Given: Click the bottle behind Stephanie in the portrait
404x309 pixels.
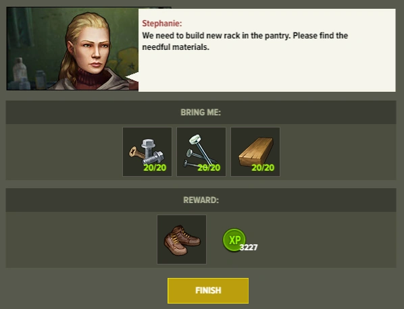Looking at the screenshot, I should coord(20,69).
